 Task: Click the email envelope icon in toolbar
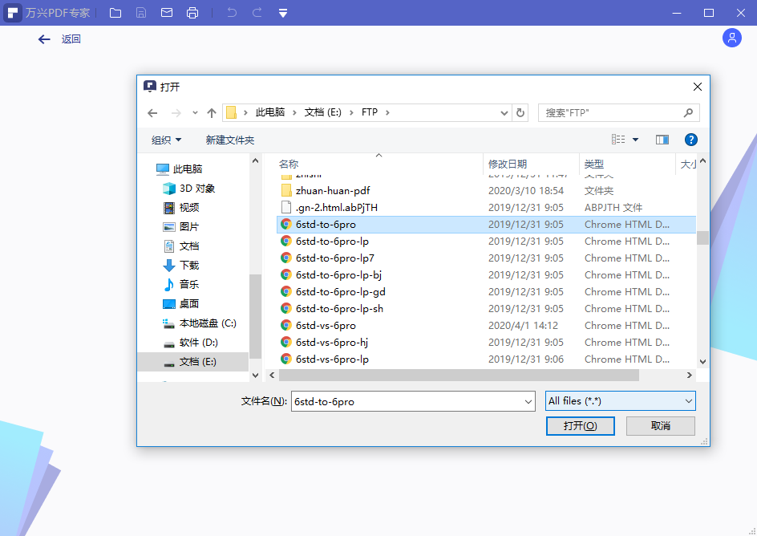[x=167, y=13]
